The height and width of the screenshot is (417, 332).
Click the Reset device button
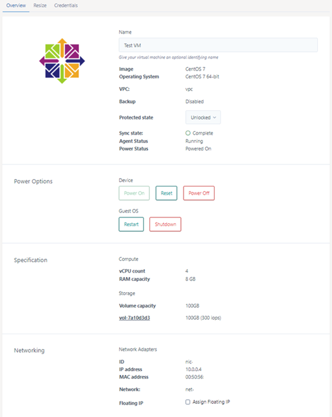click(166, 193)
